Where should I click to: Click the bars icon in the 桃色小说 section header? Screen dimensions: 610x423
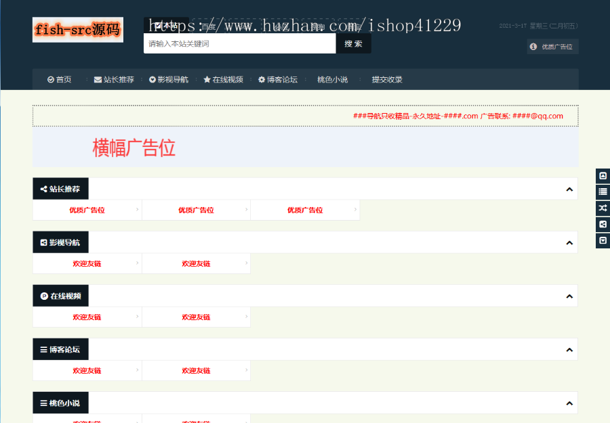coord(43,403)
